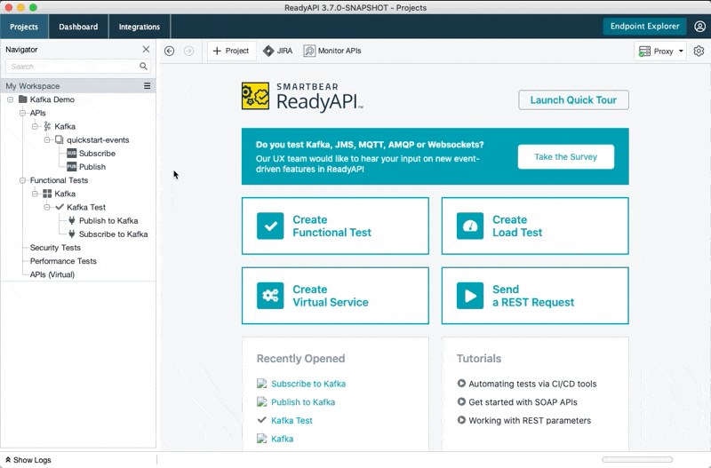711x468 pixels.
Task: Click the add Project toolbar button
Action: [x=231, y=51]
